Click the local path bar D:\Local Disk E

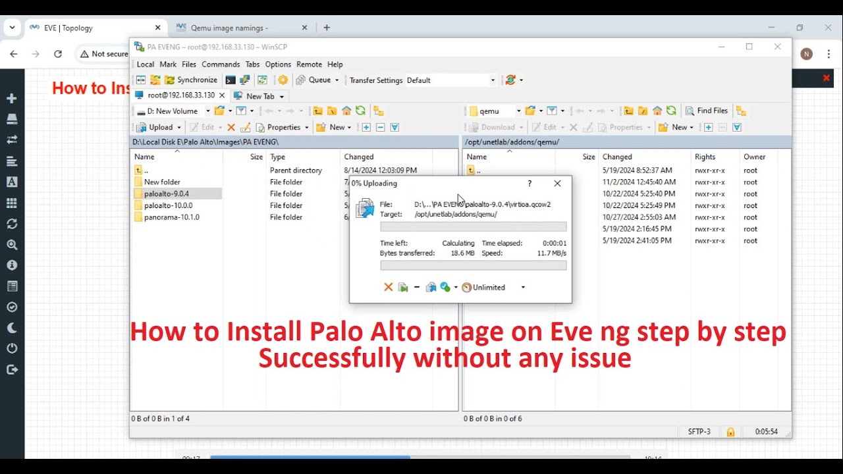click(x=294, y=142)
